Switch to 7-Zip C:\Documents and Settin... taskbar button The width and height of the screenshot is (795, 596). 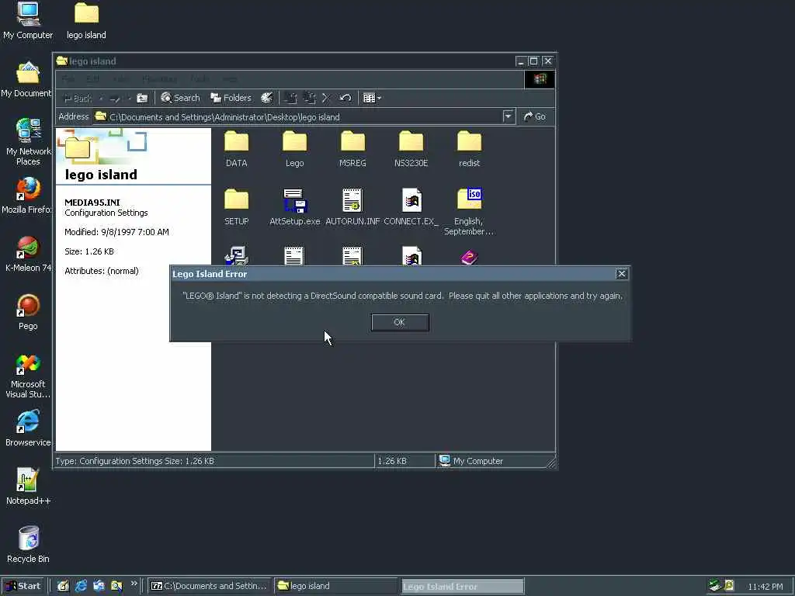coord(210,586)
